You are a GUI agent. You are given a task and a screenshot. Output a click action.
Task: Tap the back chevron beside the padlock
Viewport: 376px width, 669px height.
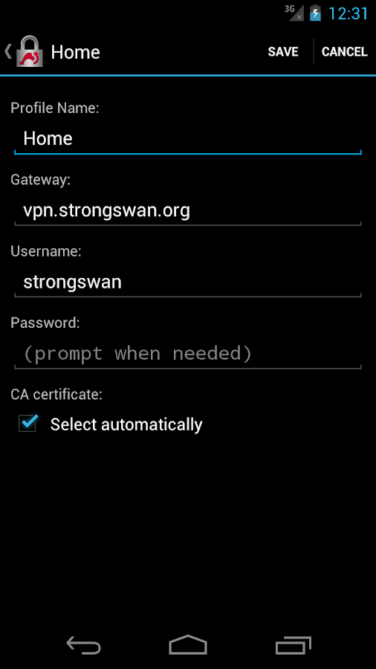(7, 51)
